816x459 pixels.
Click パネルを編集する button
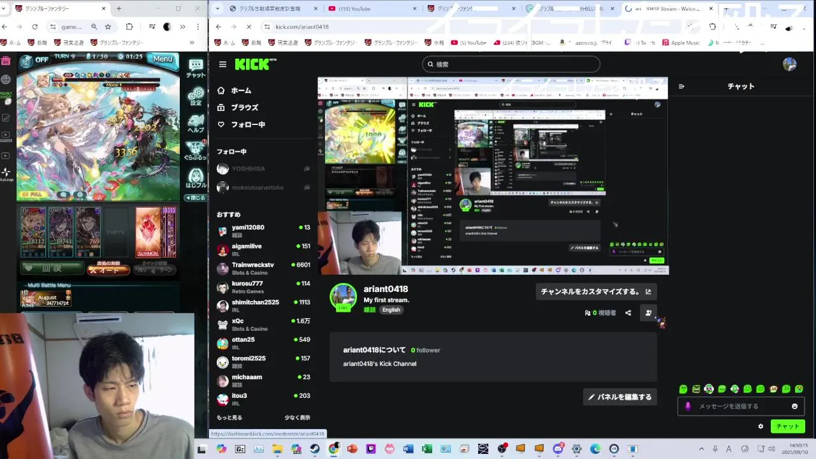click(620, 397)
